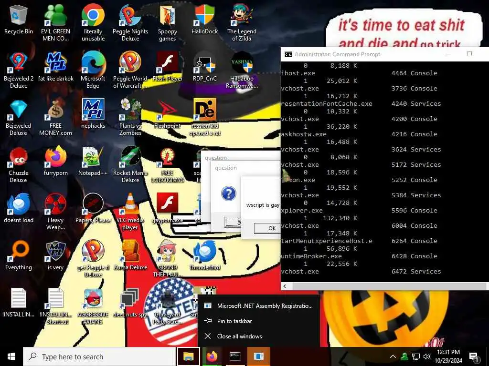The image size is (489, 366).
Task: Click the Administrator: Command Prompt title bar icon
Action: [288, 54]
